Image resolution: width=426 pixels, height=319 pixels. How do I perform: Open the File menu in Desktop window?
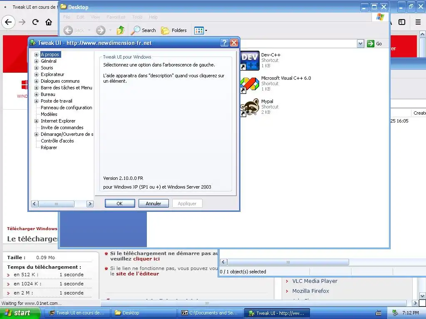click(x=67, y=17)
